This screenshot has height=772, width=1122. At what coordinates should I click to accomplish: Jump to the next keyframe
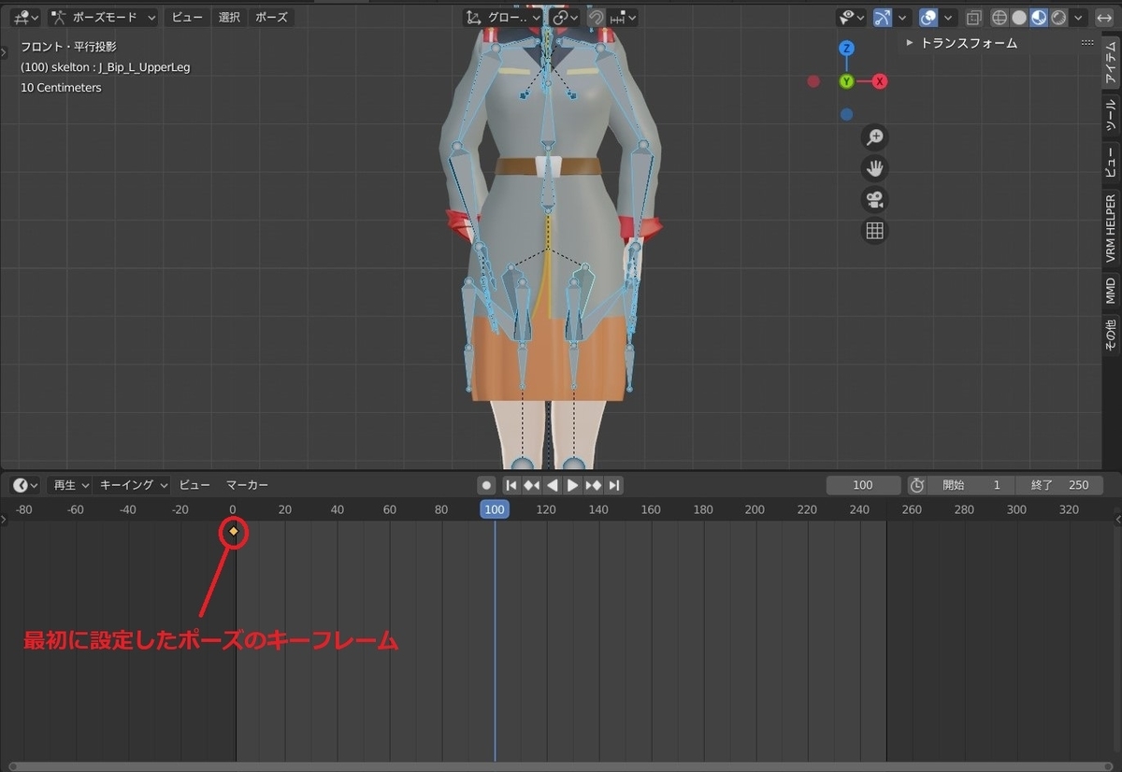[593, 485]
